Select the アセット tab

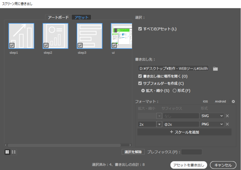(x=81, y=17)
